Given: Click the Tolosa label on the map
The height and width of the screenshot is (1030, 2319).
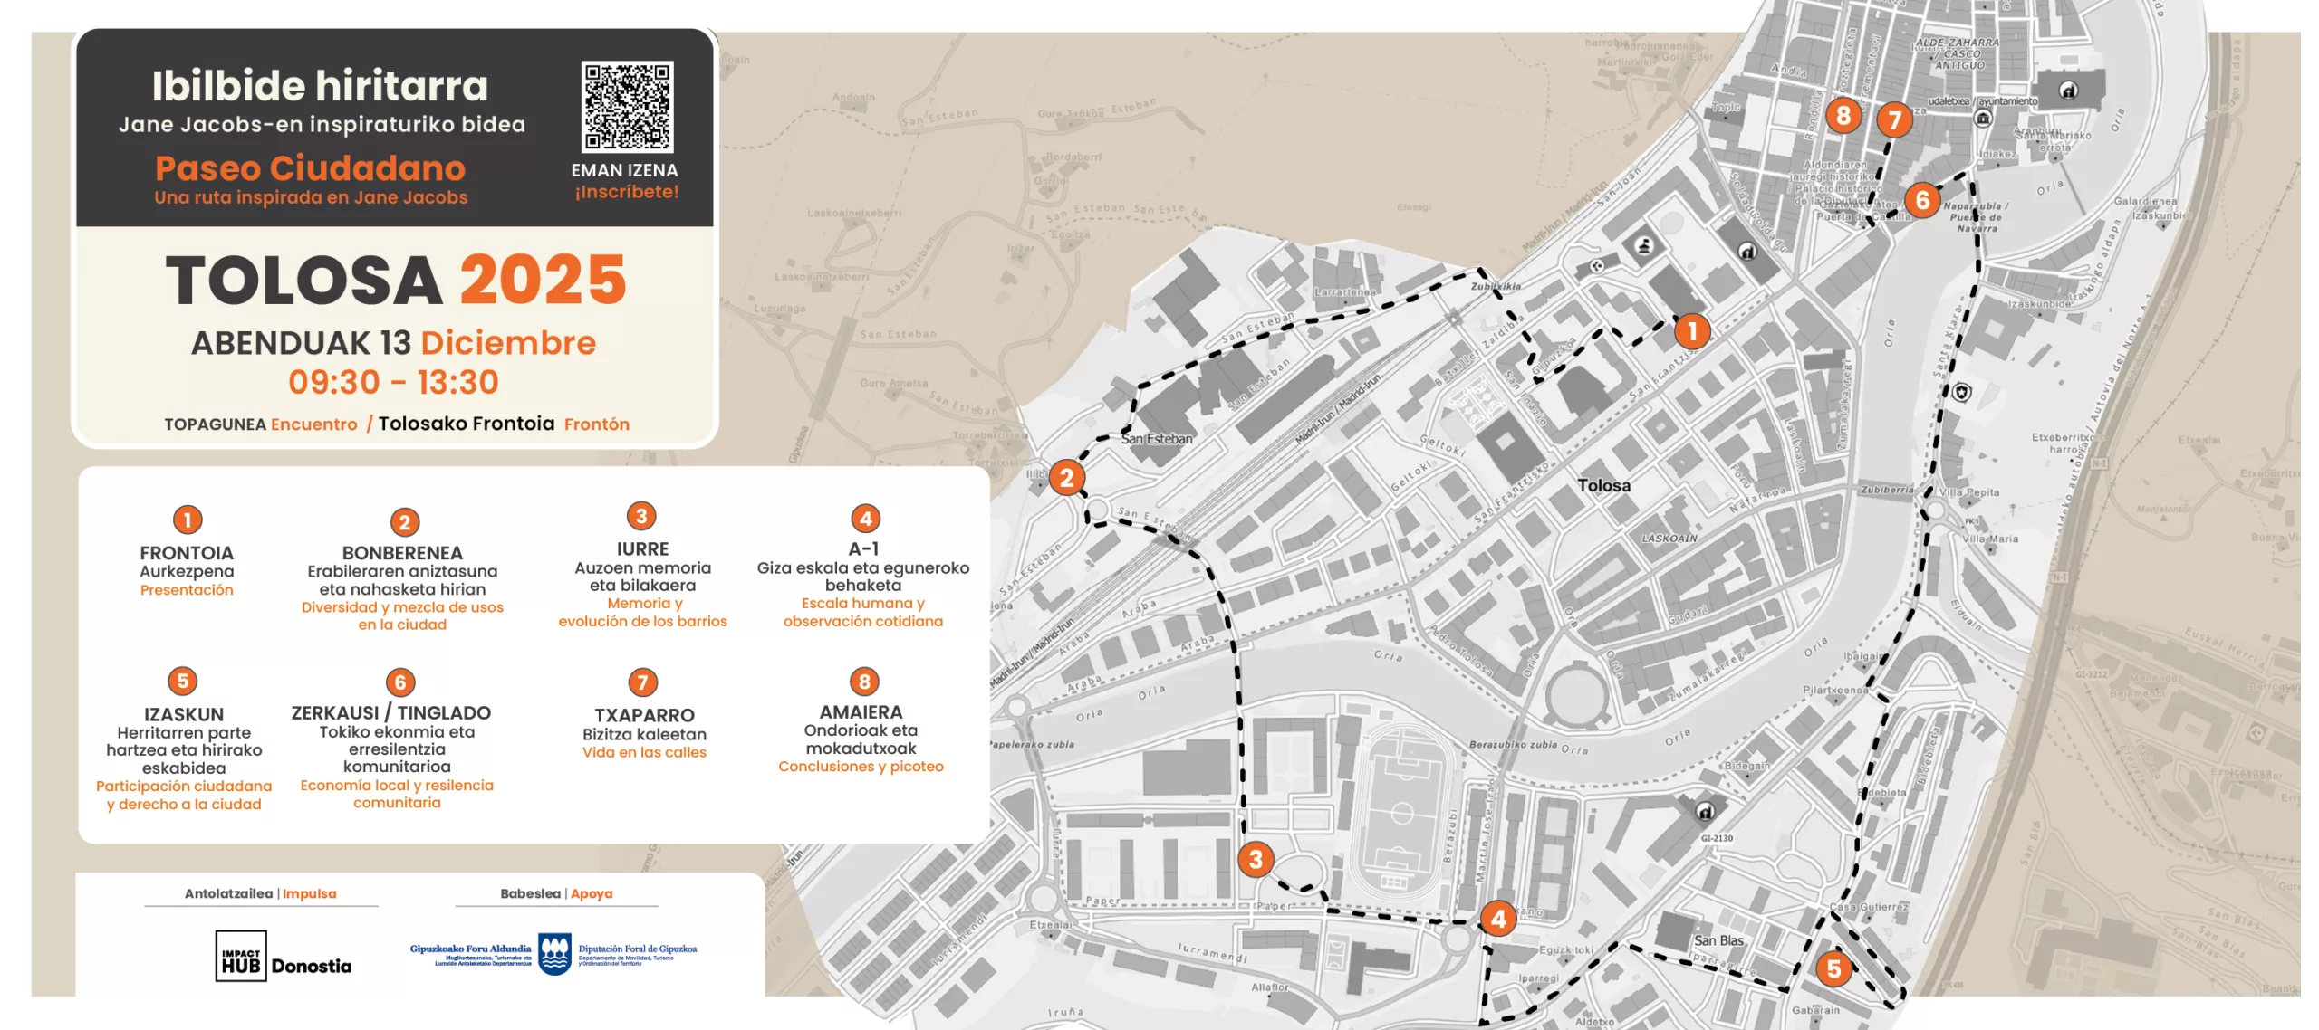Looking at the screenshot, I should pyautogui.click(x=1602, y=486).
